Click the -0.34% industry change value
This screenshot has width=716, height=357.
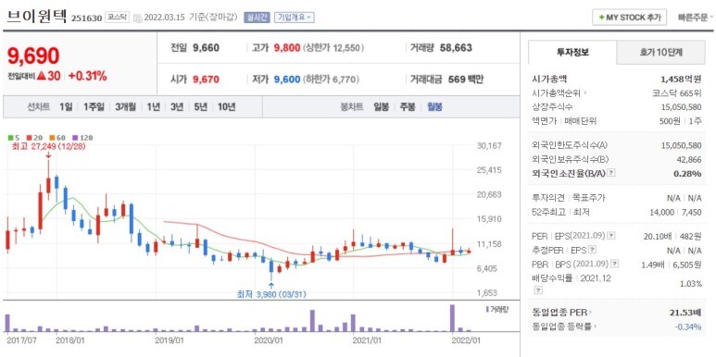point(687,326)
